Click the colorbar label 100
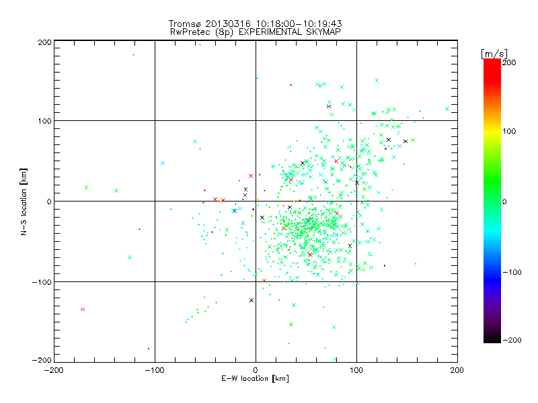 tap(509, 131)
